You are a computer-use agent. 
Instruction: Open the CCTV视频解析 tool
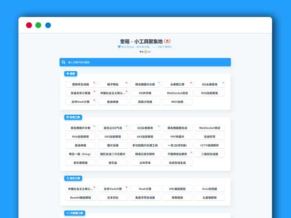210,145
